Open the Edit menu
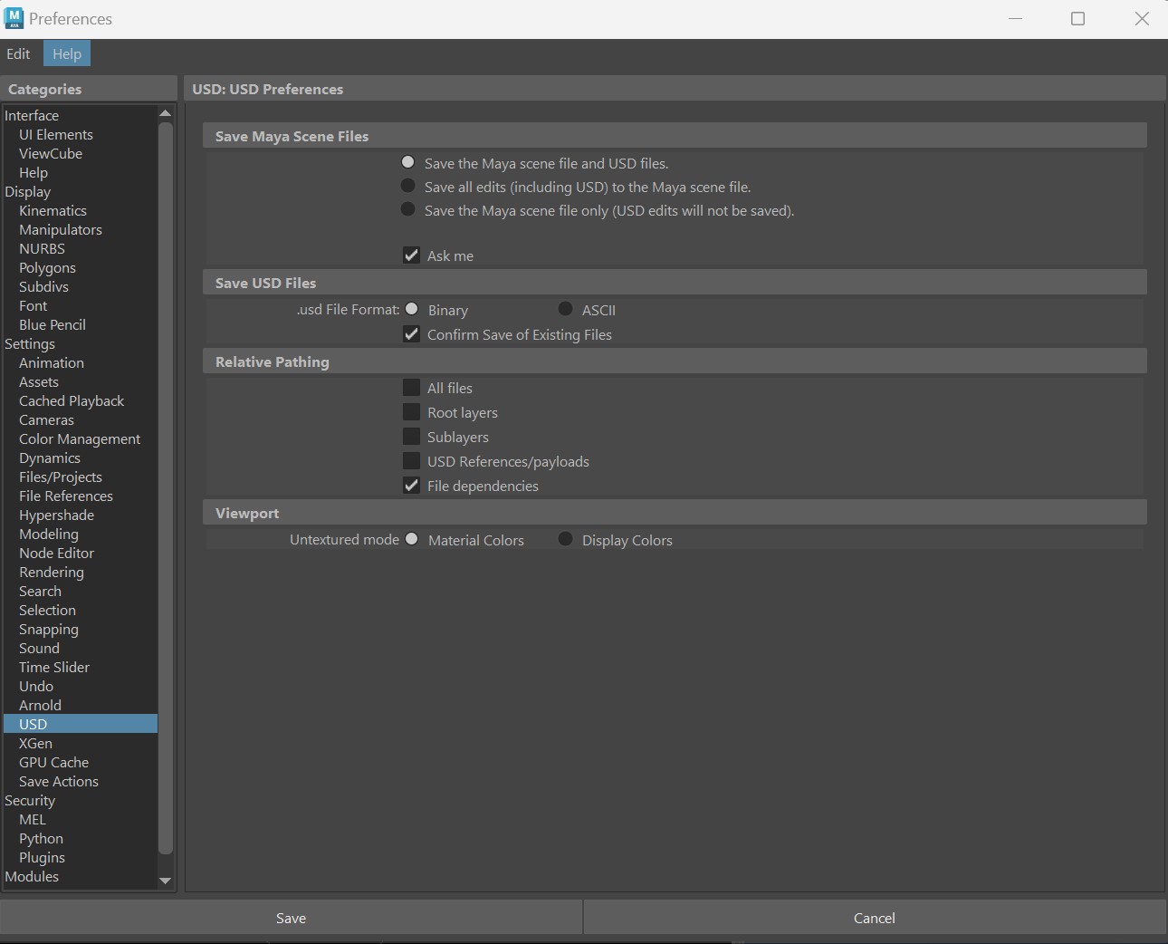This screenshot has height=944, width=1168. [x=18, y=53]
